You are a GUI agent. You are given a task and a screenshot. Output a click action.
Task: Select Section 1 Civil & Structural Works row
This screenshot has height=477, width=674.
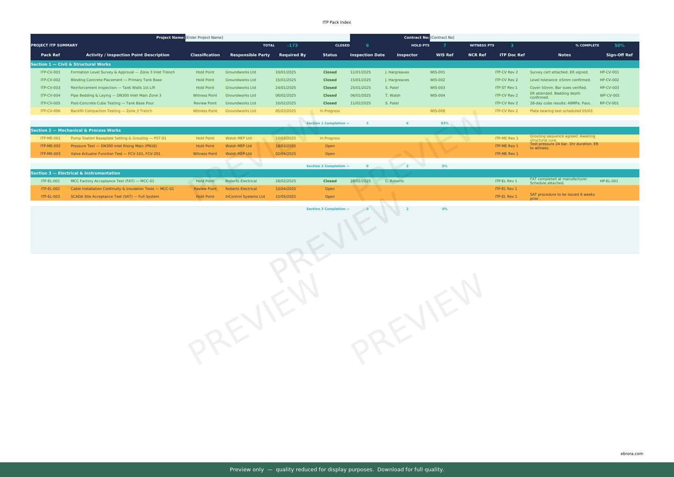[x=71, y=64]
